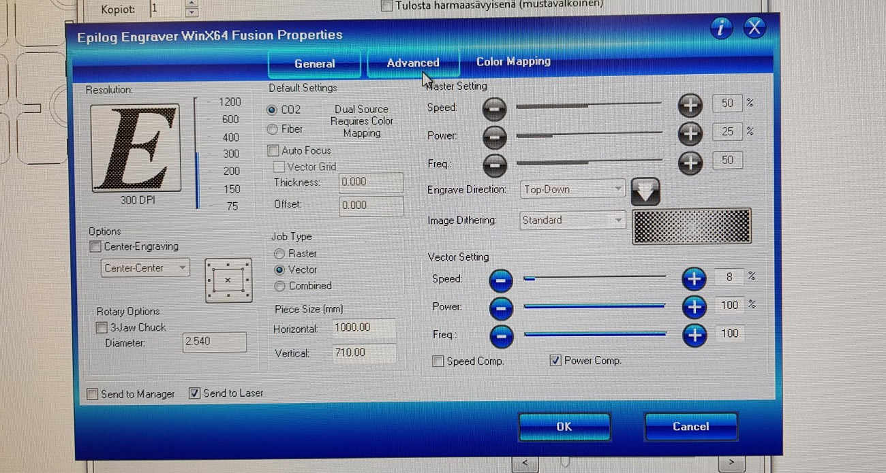This screenshot has height=473, width=886.
Task: Click left scroll arrow in background window
Action: pyautogui.click(x=525, y=463)
